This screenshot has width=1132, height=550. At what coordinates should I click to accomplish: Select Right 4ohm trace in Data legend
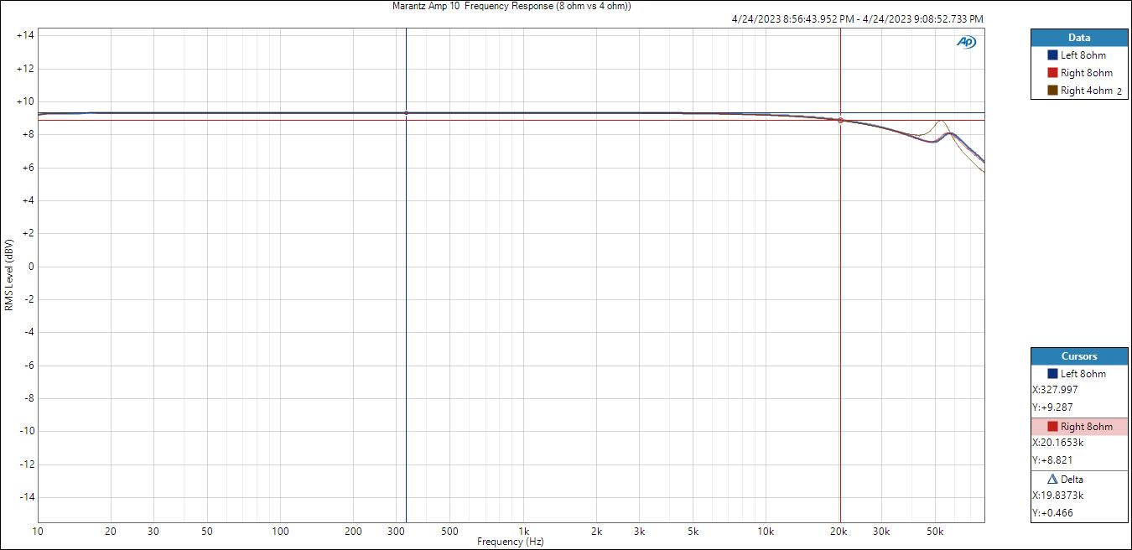1086,91
